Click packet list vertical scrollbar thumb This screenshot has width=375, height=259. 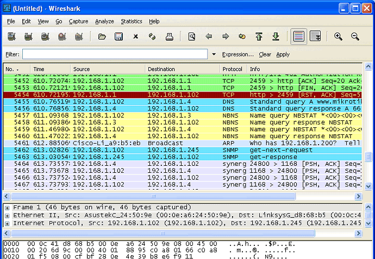(368, 157)
